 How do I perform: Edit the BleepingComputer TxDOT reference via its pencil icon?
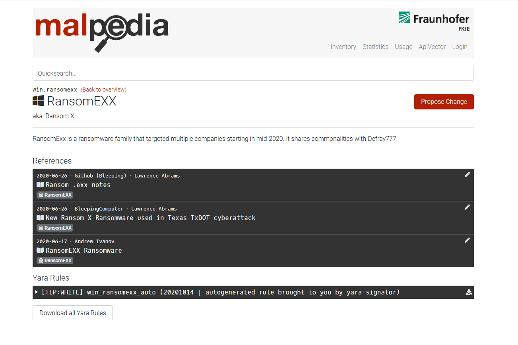[467, 207]
